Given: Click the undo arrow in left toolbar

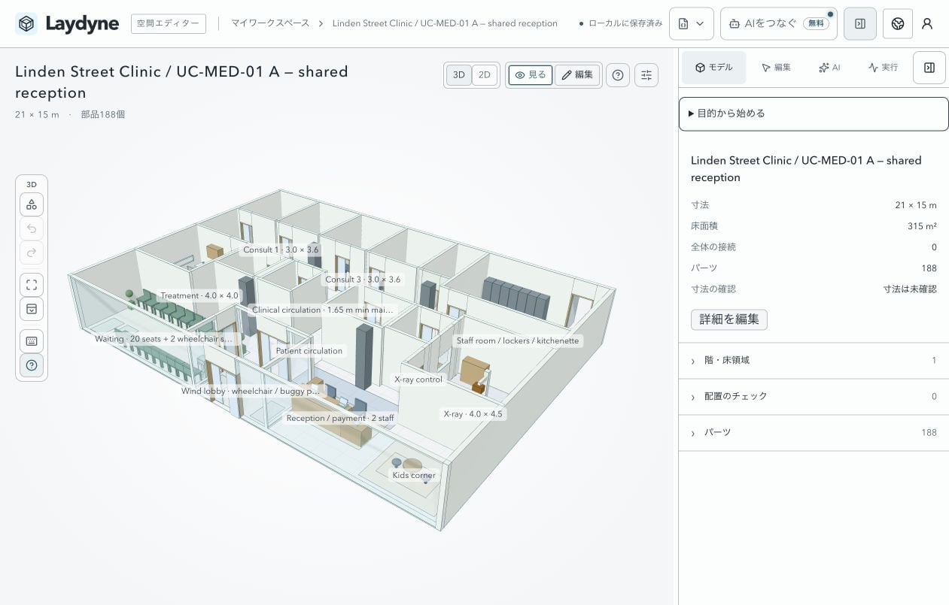Looking at the screenshot, I should [32, 228].
